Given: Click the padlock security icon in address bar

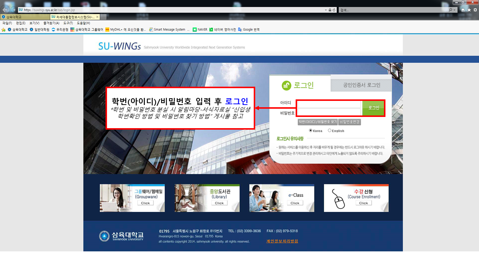Looking at the screenshot, I should (330, 10).
